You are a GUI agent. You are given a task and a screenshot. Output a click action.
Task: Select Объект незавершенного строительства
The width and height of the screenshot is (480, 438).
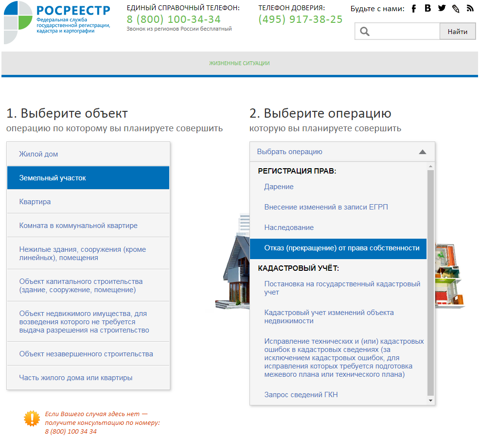pos(88,354)
